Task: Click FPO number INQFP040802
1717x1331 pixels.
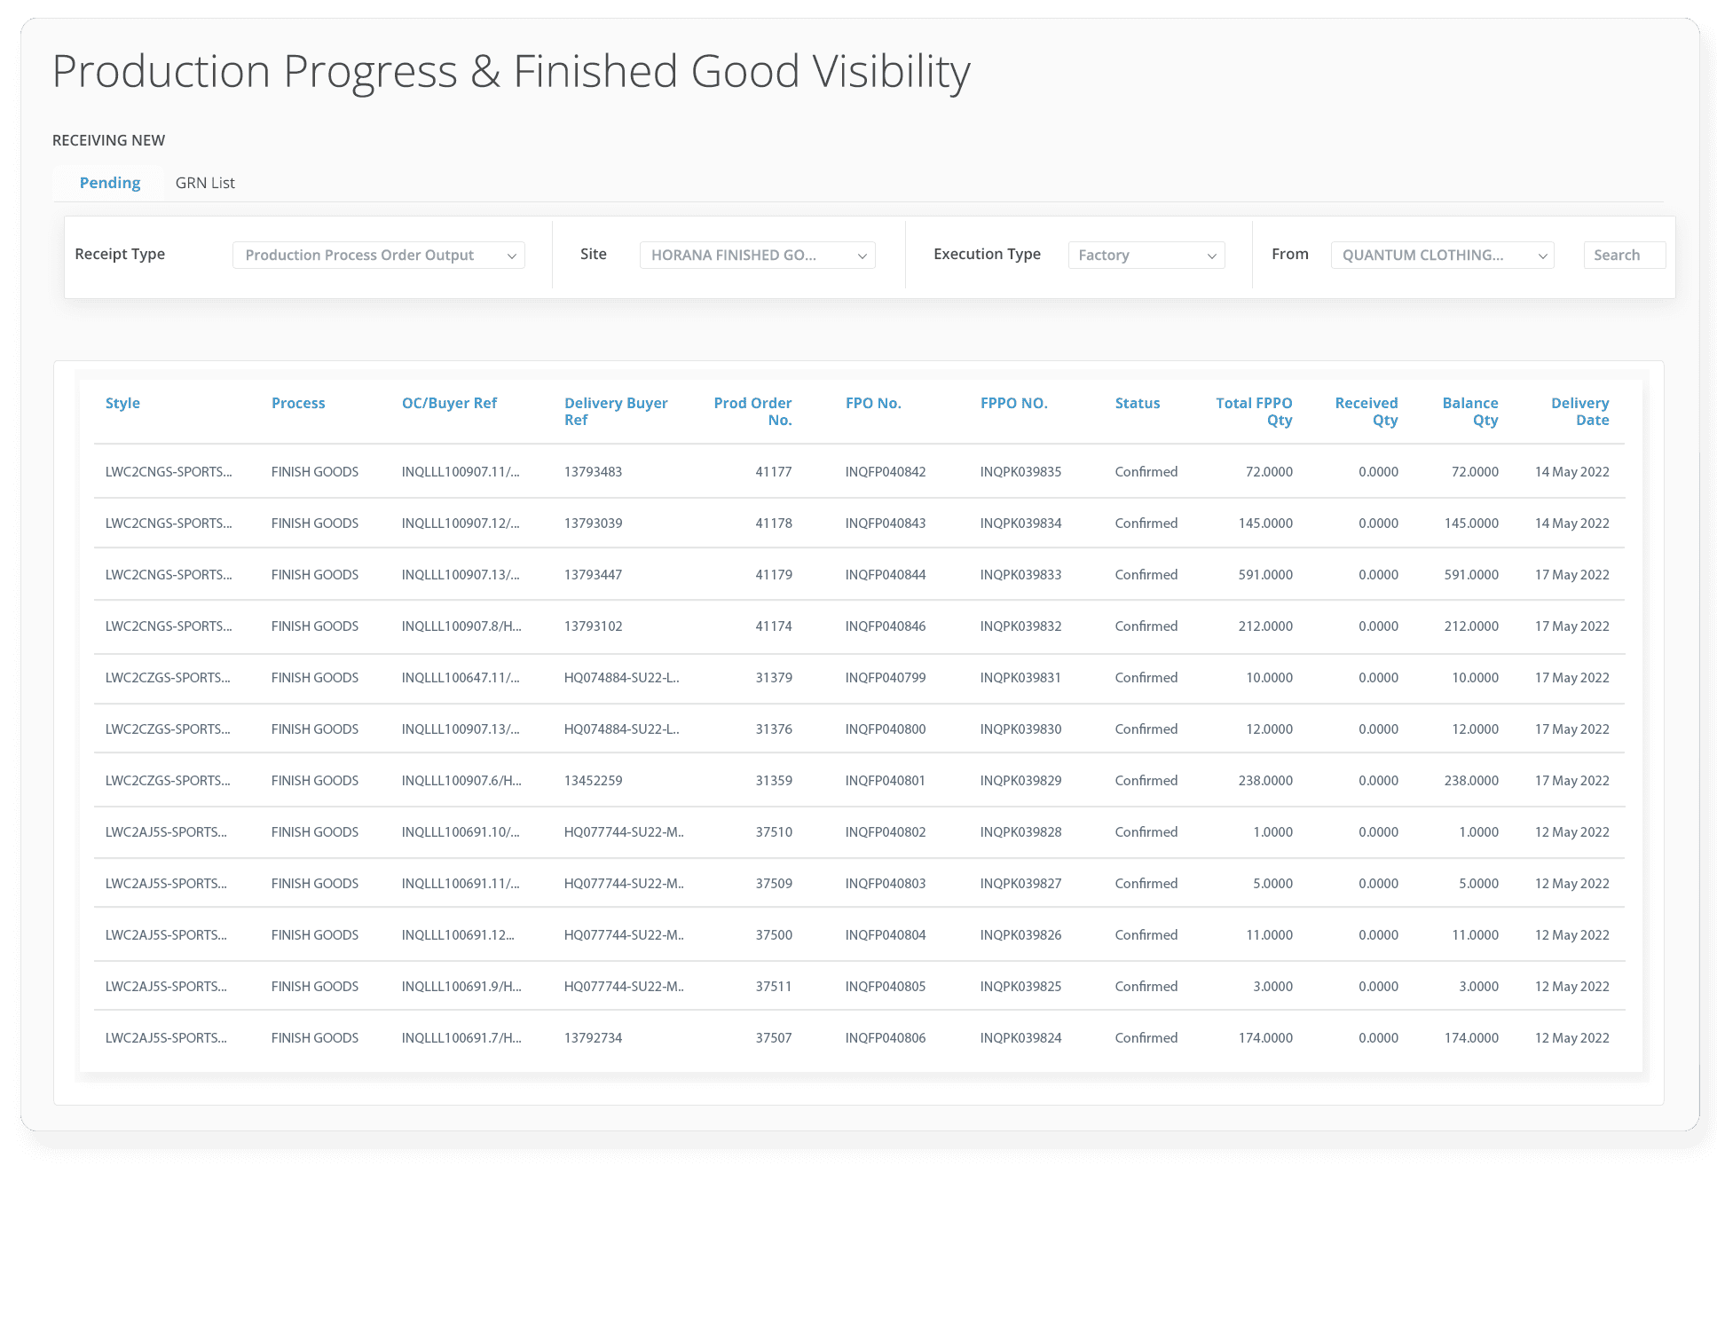Action: pos(886,832)
